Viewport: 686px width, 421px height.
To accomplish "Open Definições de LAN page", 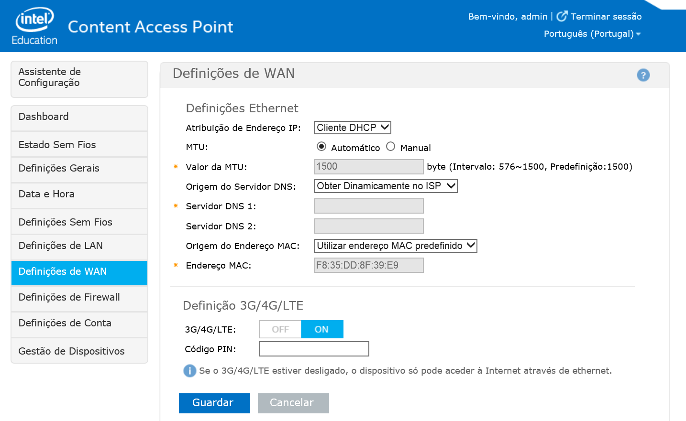I will tap(79, 247).
